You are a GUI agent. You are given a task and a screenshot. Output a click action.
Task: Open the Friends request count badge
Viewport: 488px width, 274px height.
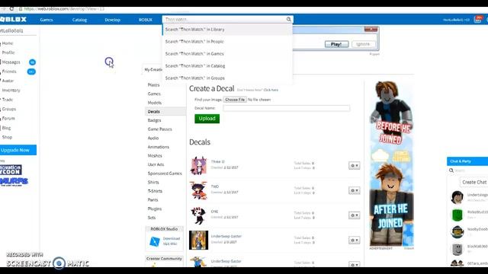tap(31, 72)
